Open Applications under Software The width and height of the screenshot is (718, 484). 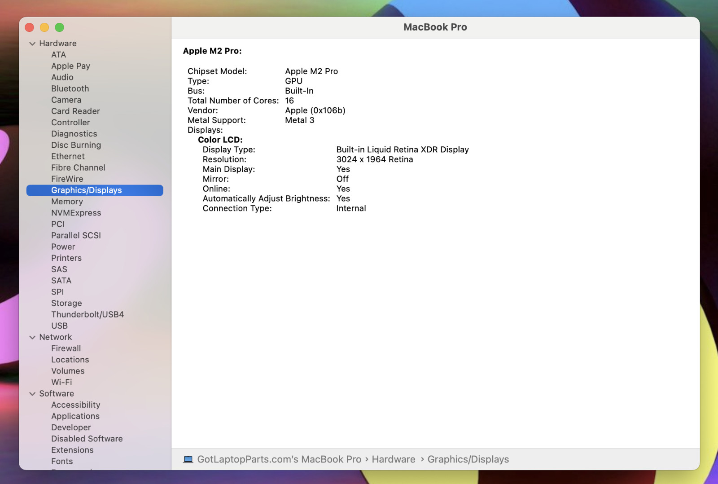coord(75,416)
